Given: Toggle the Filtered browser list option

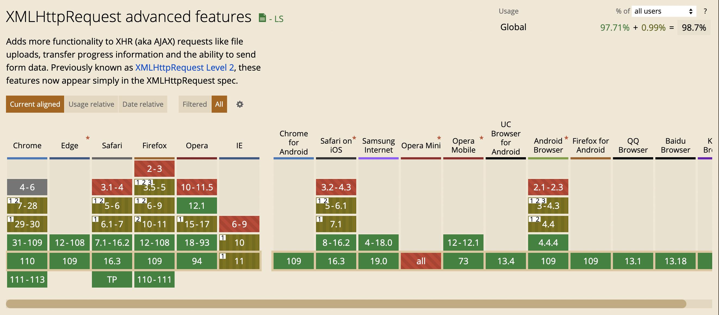Looking at the screenshot, I should (x=194, y=104).
